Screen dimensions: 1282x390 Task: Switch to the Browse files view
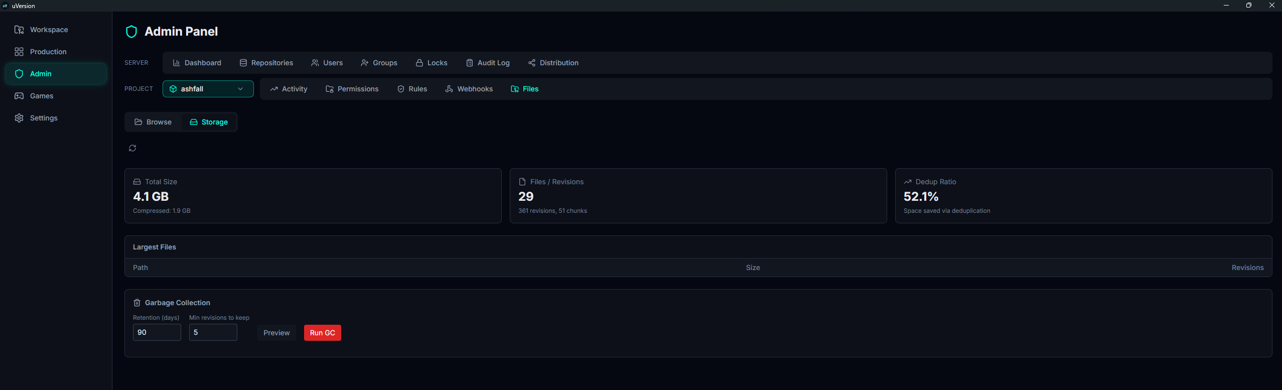(x=153, y=122)
